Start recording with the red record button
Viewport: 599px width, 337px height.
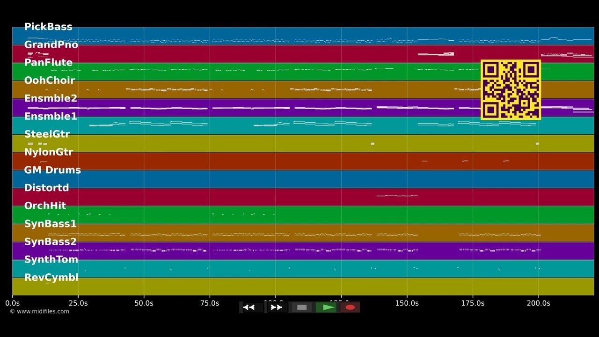(x=350, y=308)
